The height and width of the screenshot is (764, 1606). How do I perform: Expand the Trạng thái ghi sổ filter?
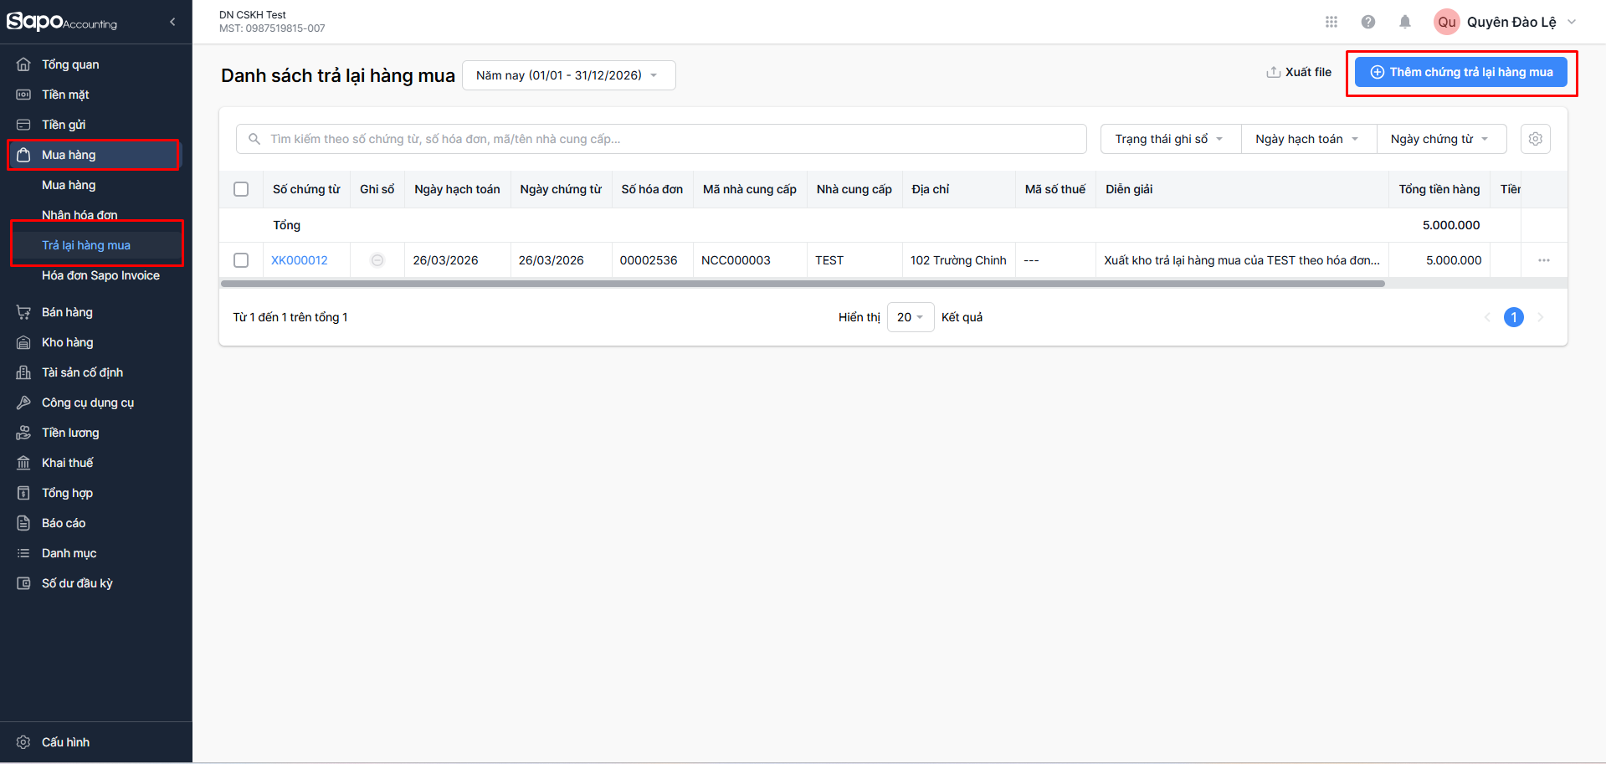coord(1169,139)
